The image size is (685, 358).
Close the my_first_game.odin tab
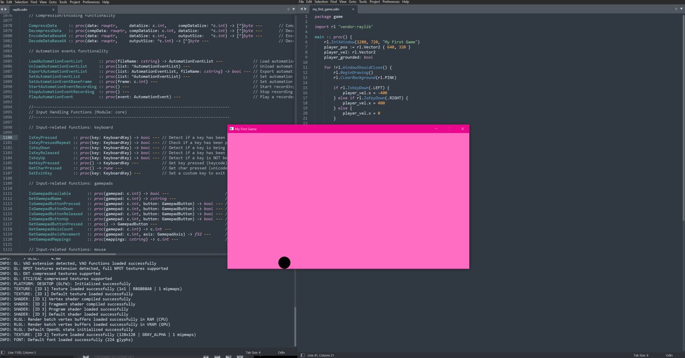(x=353, y=10)
